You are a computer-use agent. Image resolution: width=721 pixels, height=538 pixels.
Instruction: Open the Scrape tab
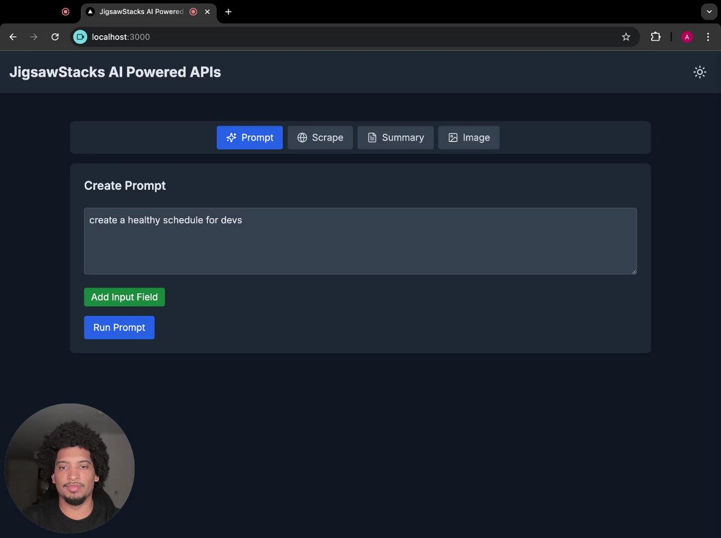(320, 138)
